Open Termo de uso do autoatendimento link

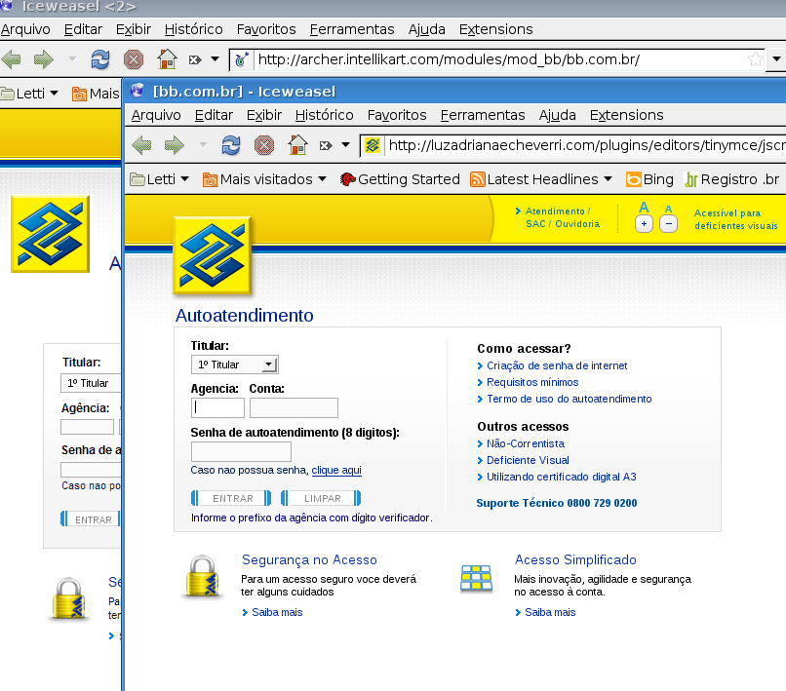(569, 399)
